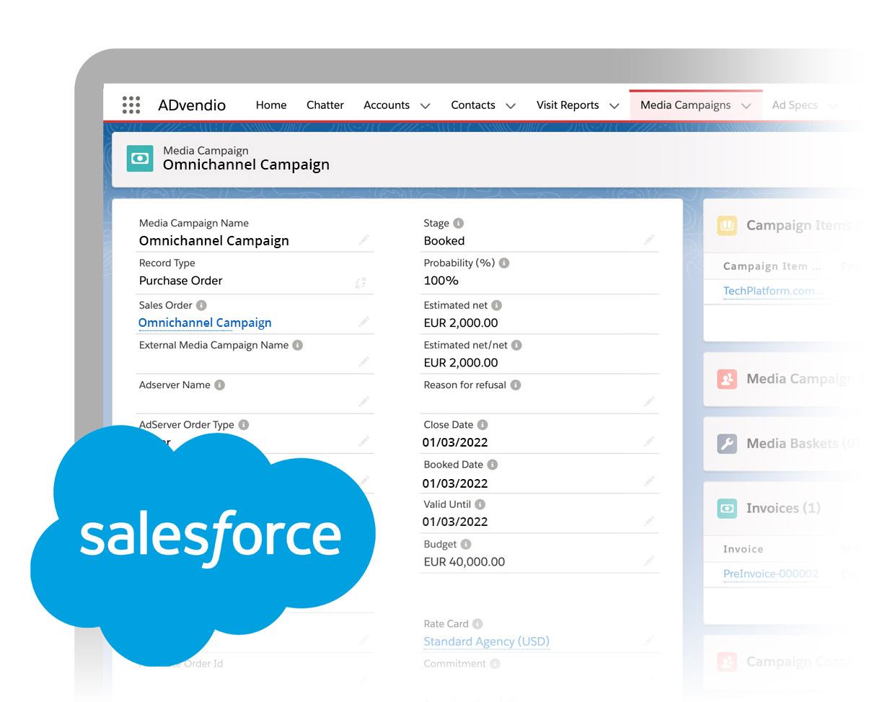The image size is (872, 702).
Task: Select the Media Campaigns tab
Action: pos(685,105)
